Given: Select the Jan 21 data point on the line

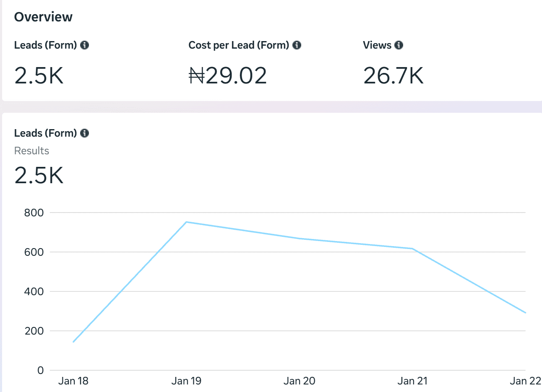Looking at the screenshot, I should [x=412, y=249].
